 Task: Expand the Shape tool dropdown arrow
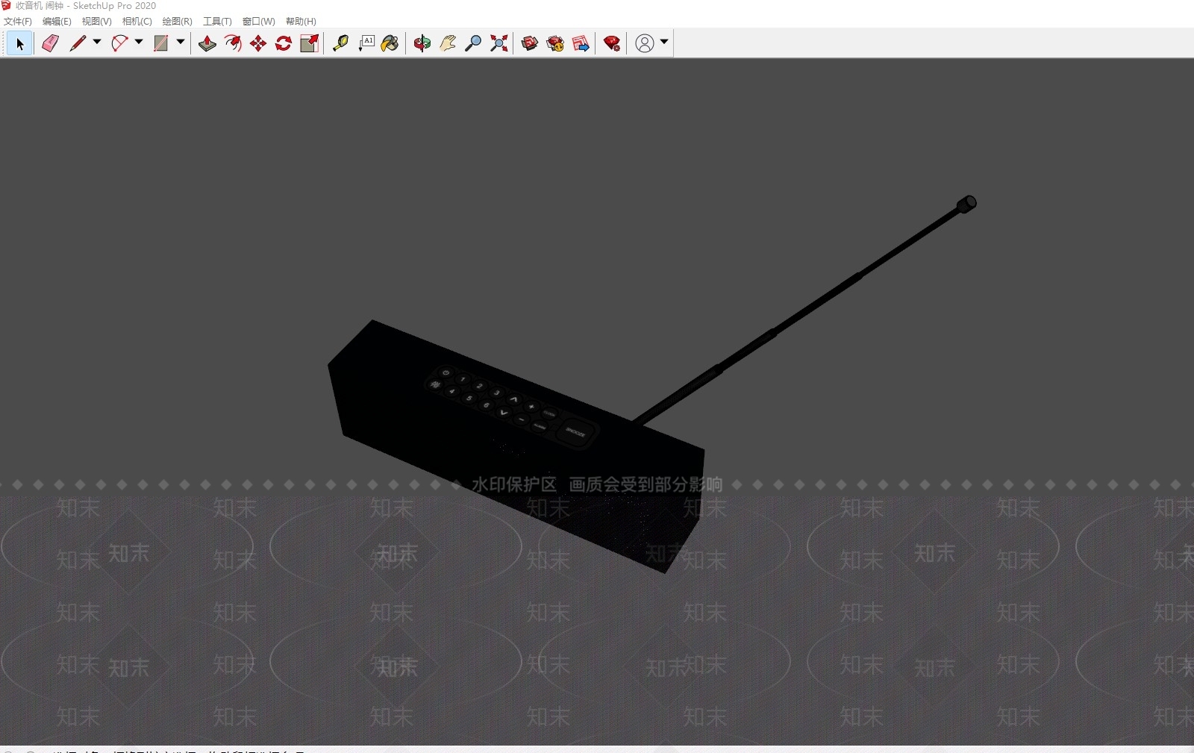click(x=181, y=43)
